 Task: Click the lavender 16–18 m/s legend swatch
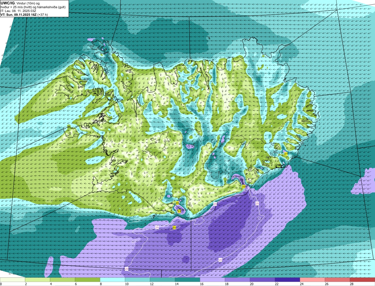pos(212,280)
